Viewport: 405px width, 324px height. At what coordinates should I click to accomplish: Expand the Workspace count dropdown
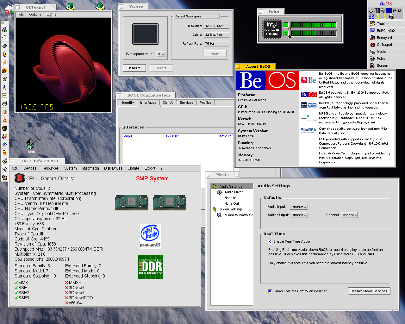tap(161, 54)
